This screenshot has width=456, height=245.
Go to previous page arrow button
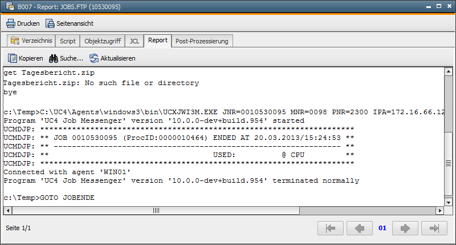pyautogui.click(x=360, y=228)
